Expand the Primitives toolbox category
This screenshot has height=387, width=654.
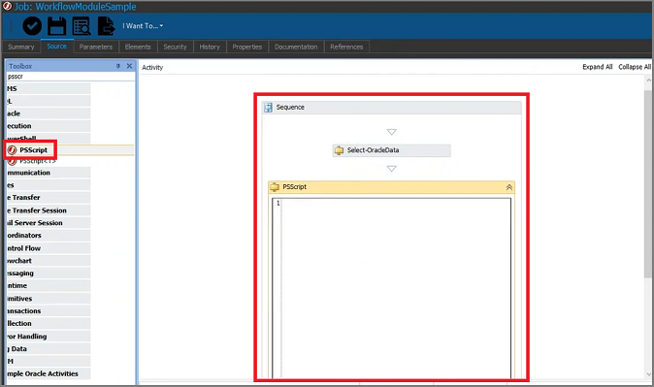pos(49,299)
